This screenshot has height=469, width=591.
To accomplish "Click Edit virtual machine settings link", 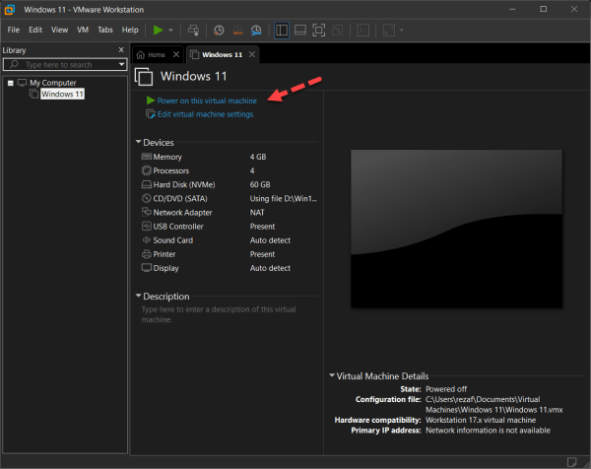I will [x=205, y=114].
